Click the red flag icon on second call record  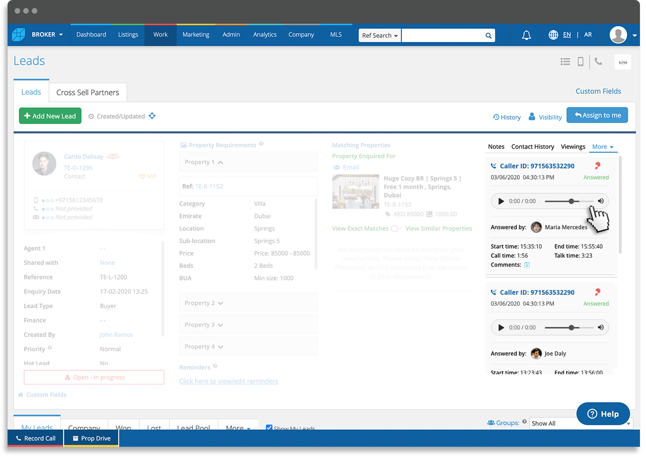598,292
